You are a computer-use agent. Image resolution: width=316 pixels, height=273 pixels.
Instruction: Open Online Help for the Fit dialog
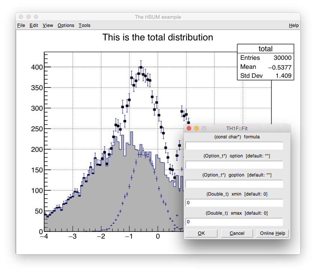pos(273,233)
